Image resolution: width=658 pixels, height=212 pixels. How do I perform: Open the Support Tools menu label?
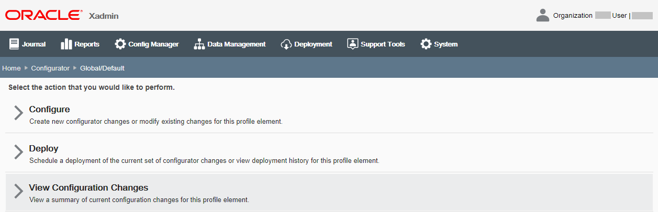point(383,44)
